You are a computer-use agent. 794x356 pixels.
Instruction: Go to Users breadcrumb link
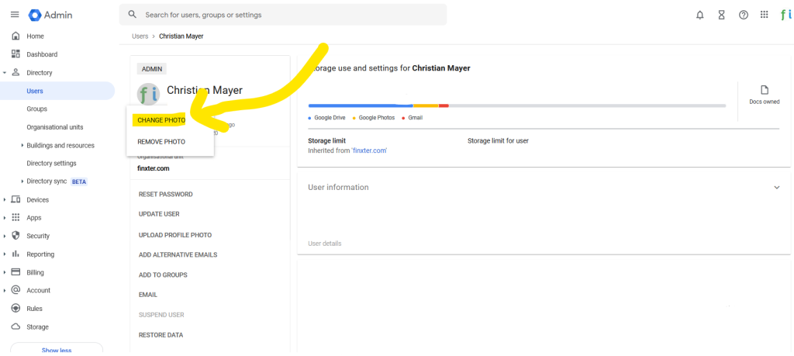[x=140, y=36]
